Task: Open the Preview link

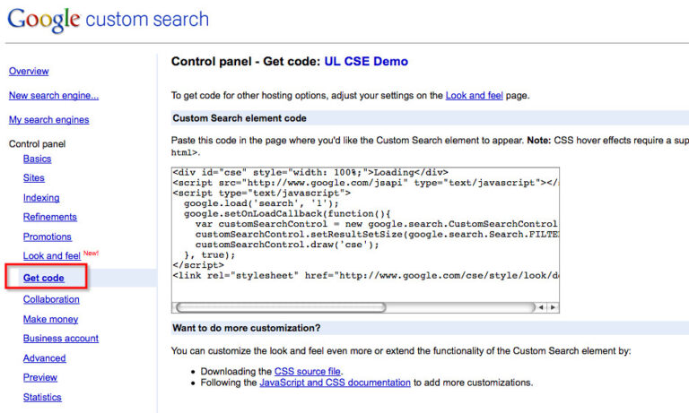Action: click(40, 377)
